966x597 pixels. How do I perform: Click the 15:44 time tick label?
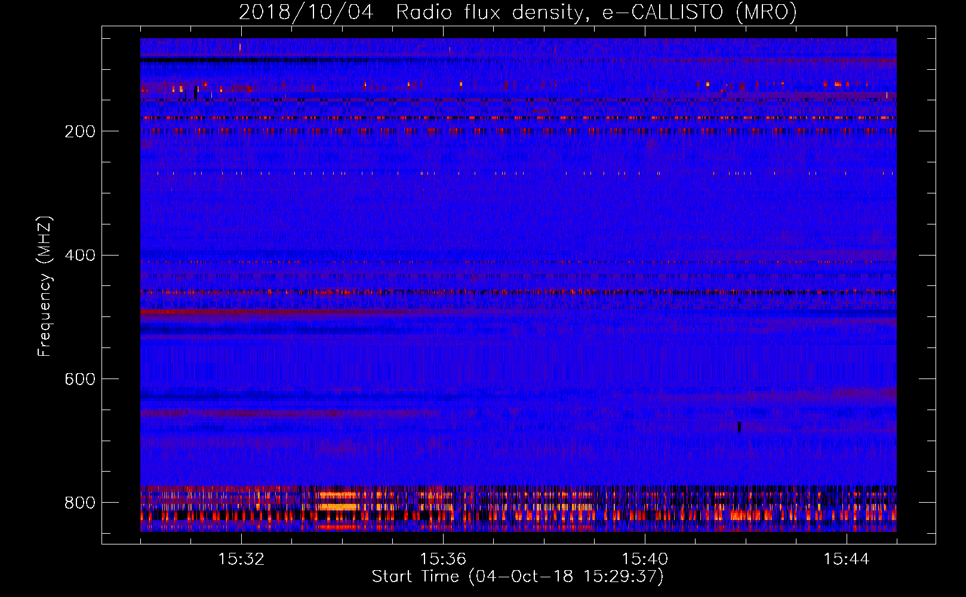point(847,559)
